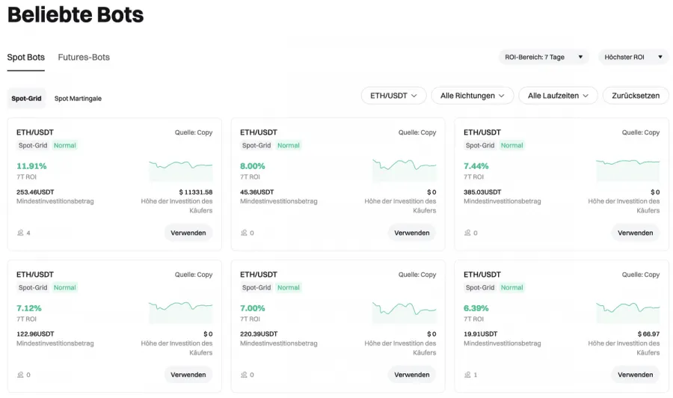Click the Spot-Grid tag on the 8.00% card
Screen dimensions: 673x398
(x=256, y=146)
